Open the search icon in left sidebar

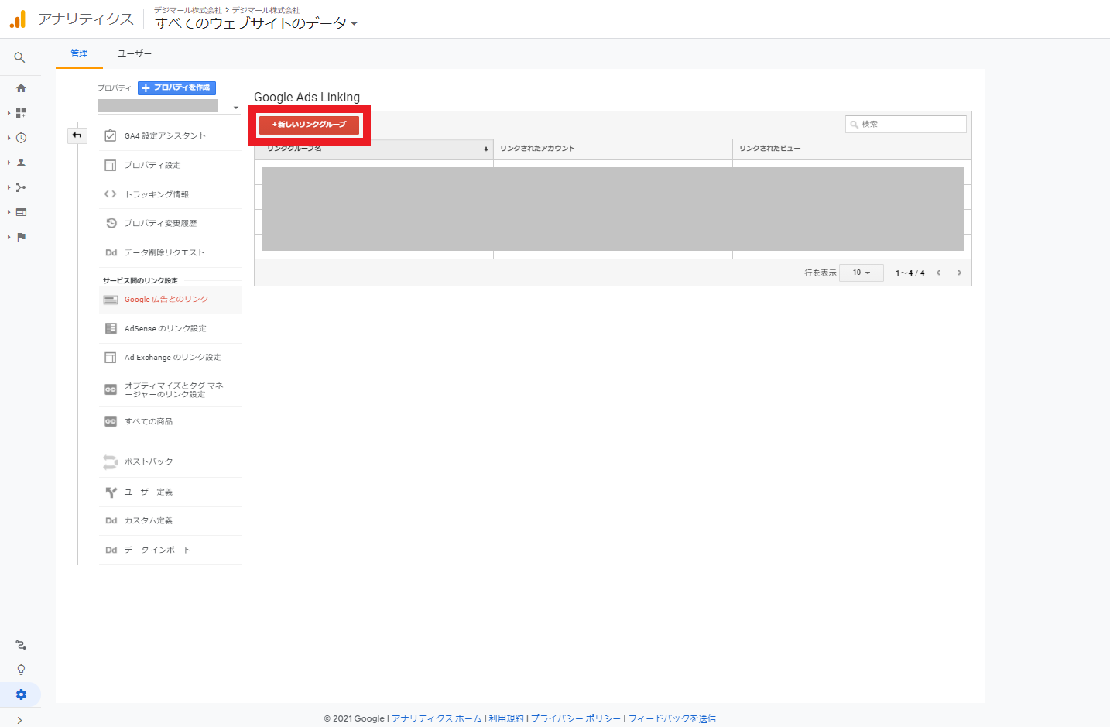point(20,58)
